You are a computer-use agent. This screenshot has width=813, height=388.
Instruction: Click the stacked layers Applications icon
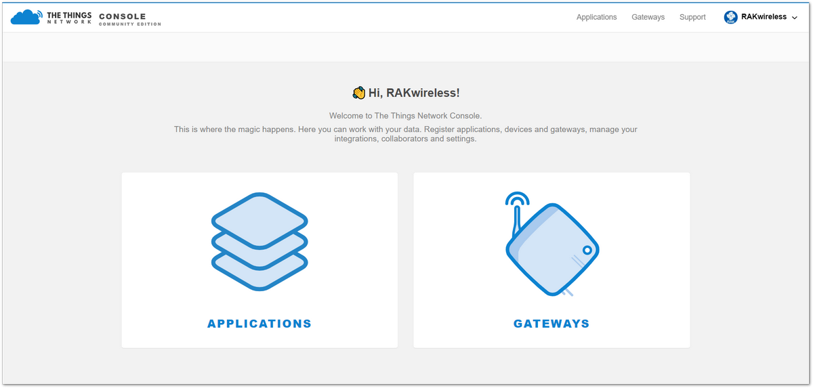[260, 242]
